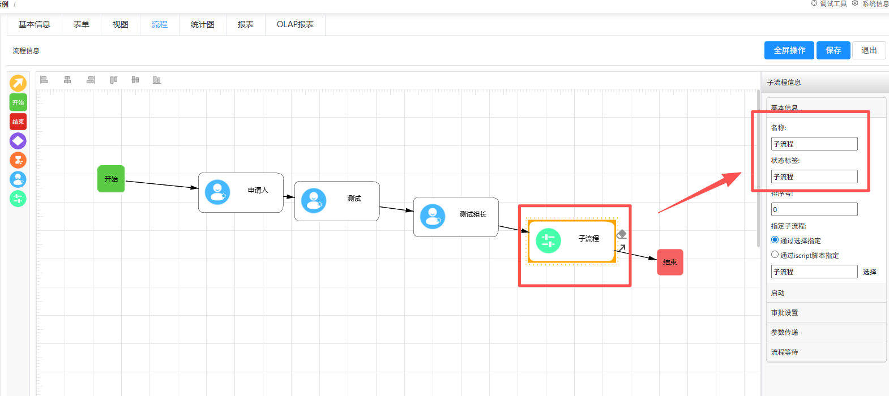Screen dimensions: 889x396
Task: Click the 退出 button
Action: [x=869, y=50]
